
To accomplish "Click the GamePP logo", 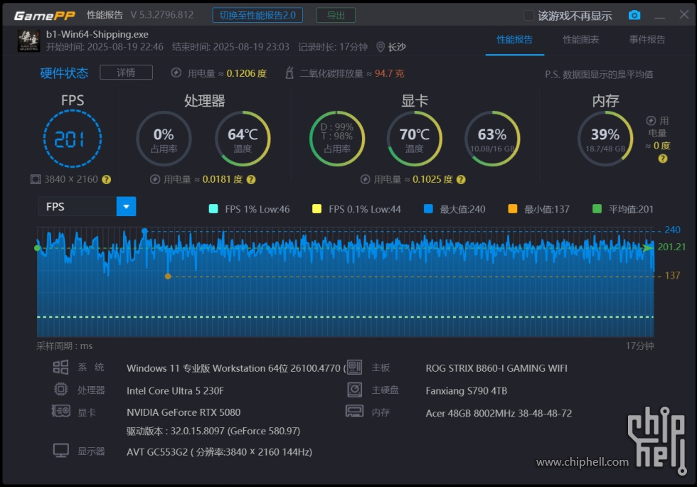I will click(44, 16).
